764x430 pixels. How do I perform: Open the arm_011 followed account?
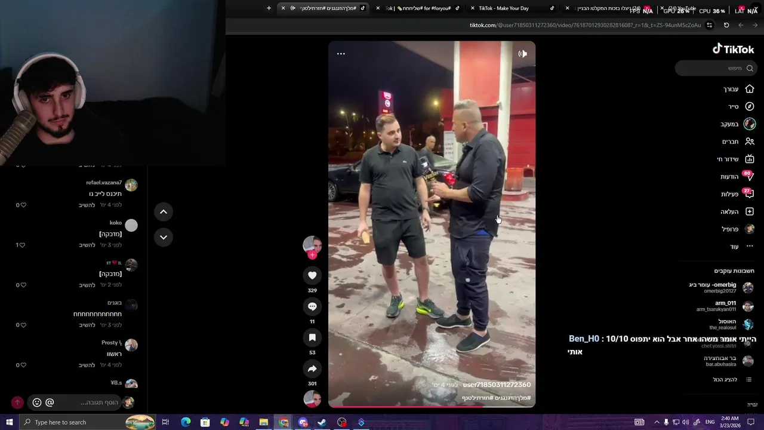(x=725, y=306)
